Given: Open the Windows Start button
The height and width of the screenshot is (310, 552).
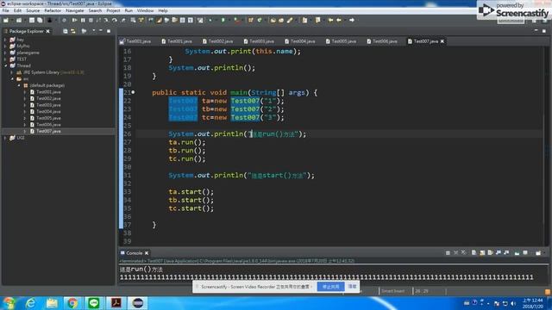Looking at the screenshot, I should click(x=9, y=303).
